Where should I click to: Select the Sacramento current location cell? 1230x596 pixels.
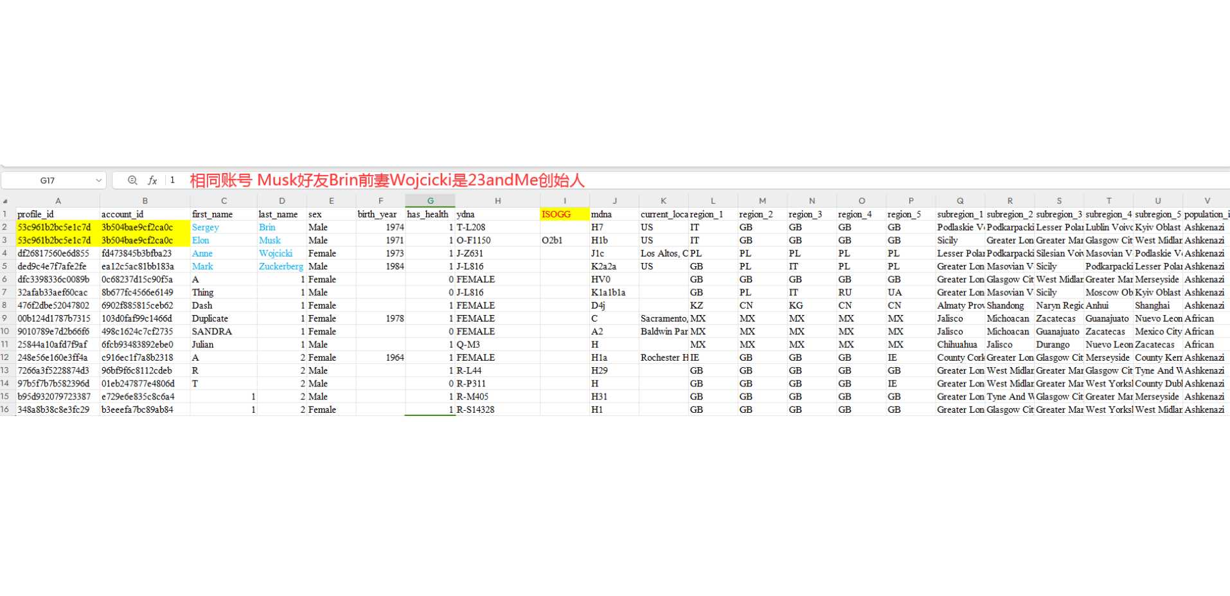[x=663, y=319]
